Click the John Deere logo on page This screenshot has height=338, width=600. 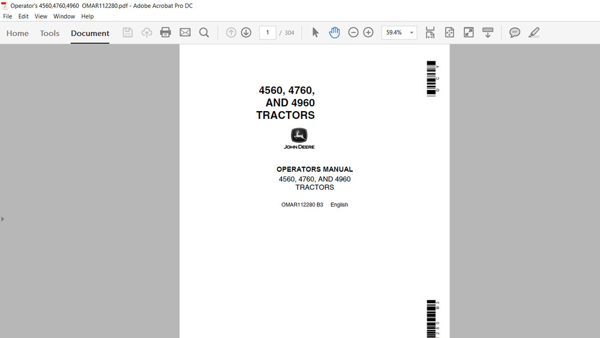pyautogui.click(x=299, y=139)
